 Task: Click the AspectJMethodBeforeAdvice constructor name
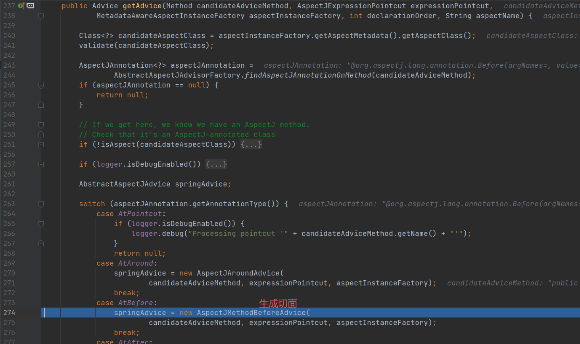(x=251, y=313)
